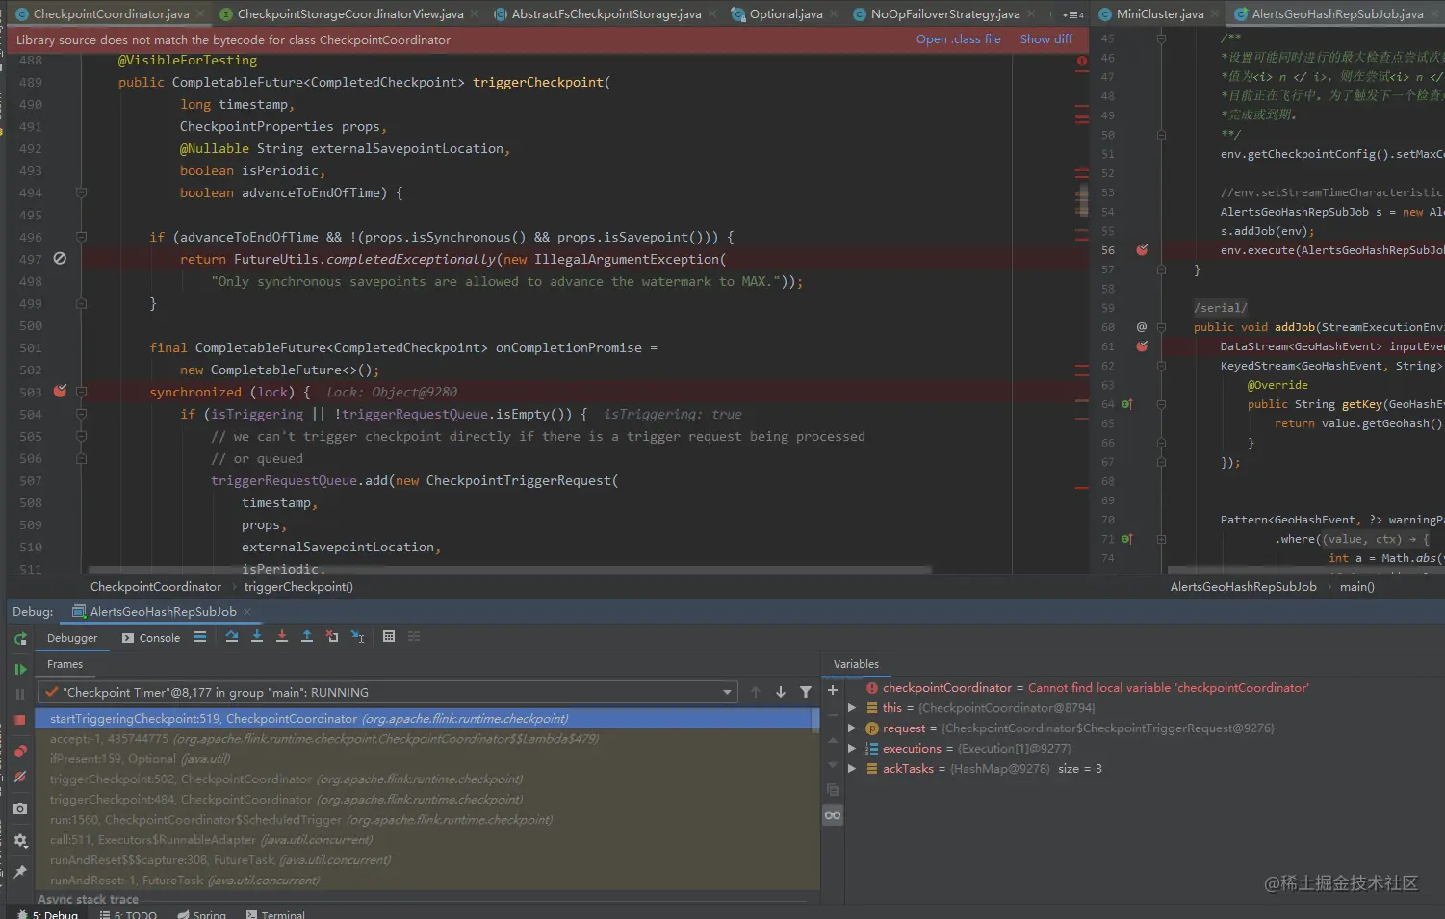Expand the 'ackTasks' variable node

852,768
